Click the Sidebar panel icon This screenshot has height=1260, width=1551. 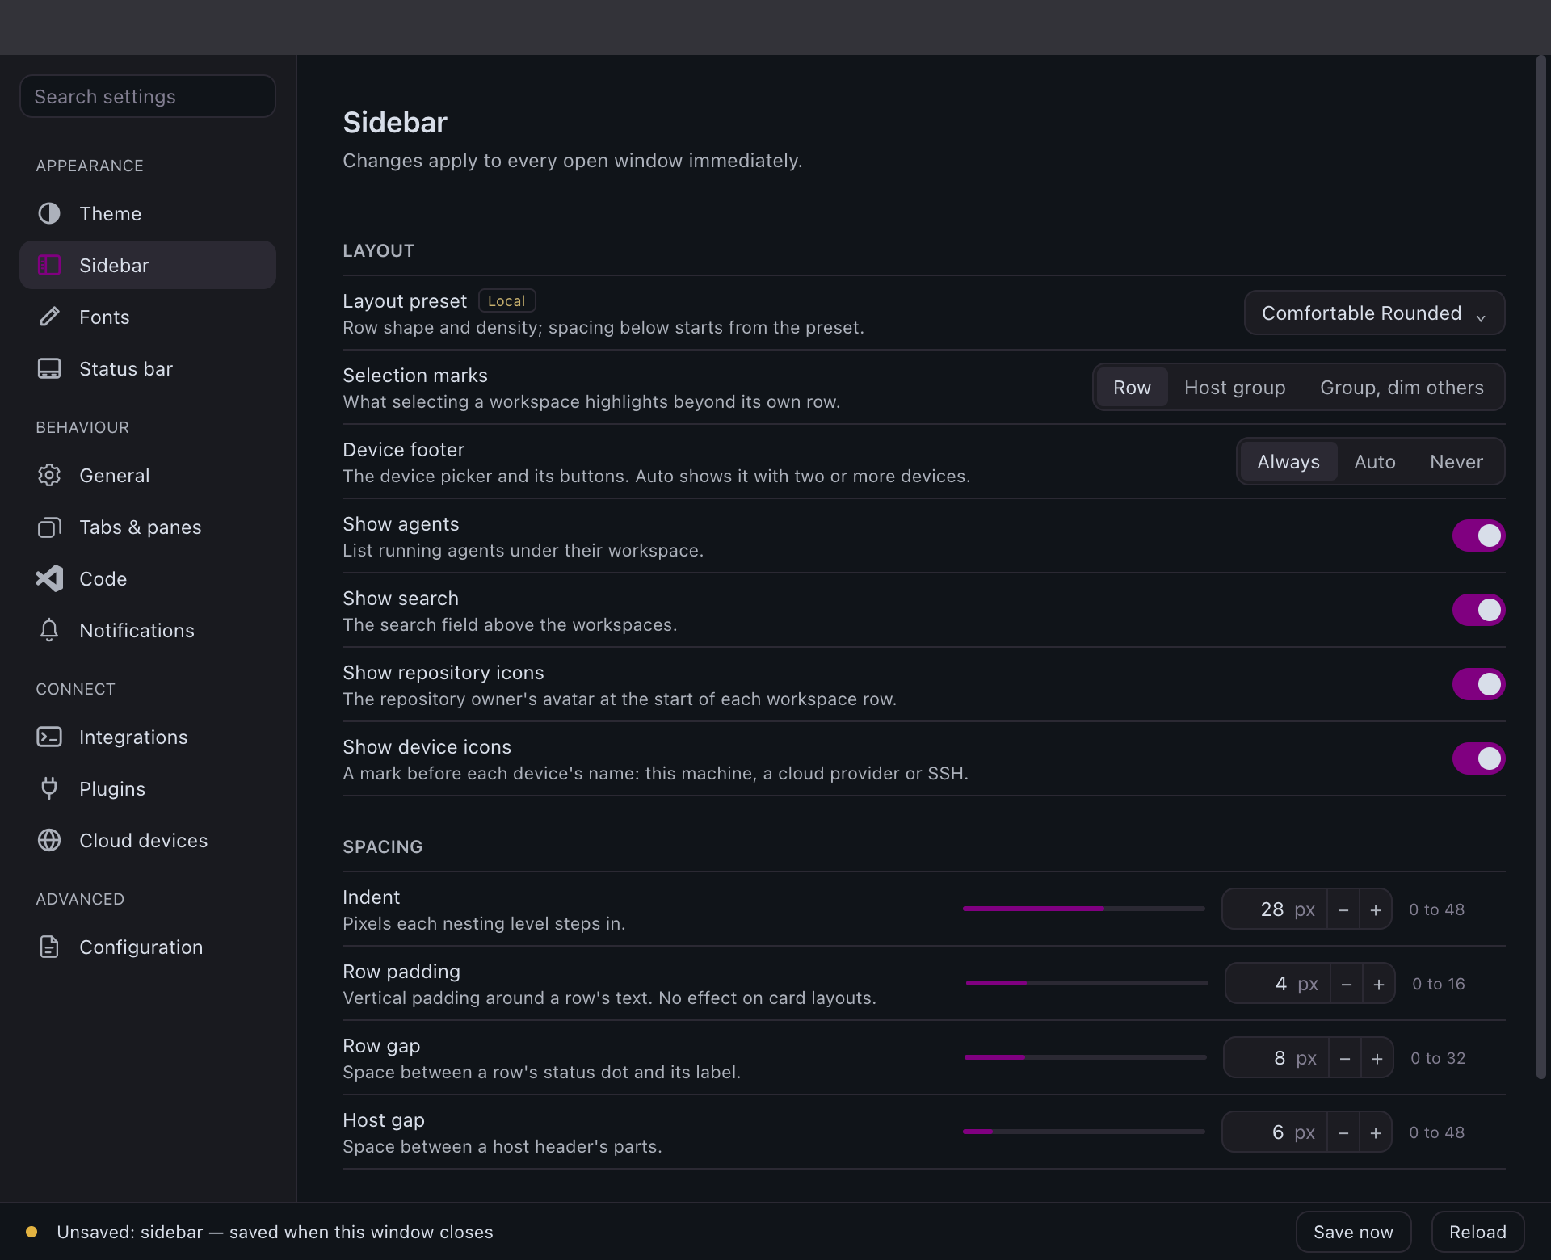tap(49, 265)
